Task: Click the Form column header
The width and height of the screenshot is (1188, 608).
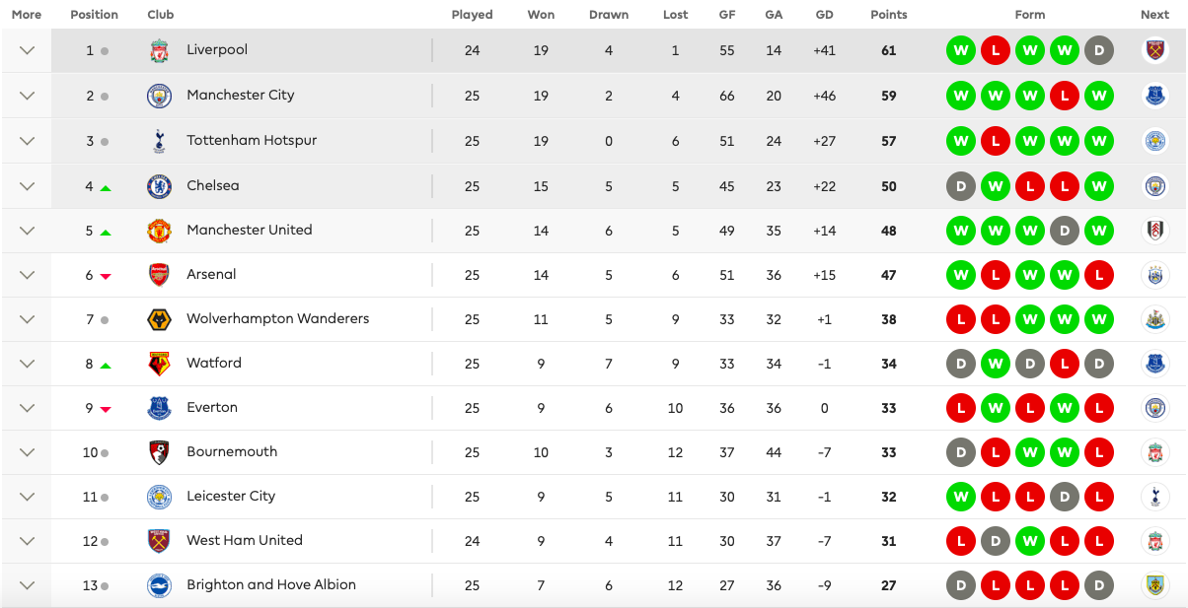Action: coord(1030,15)
